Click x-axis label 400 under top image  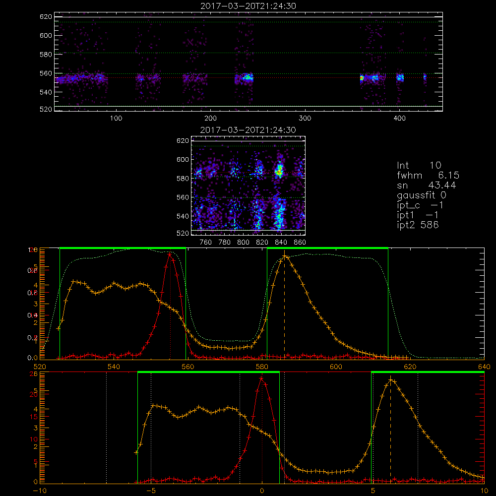[399, 119]
